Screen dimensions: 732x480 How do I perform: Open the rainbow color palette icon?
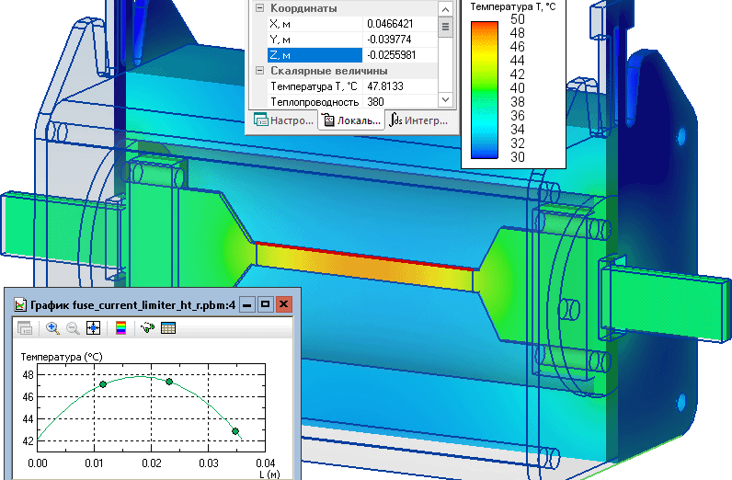(x=120, y=328)
